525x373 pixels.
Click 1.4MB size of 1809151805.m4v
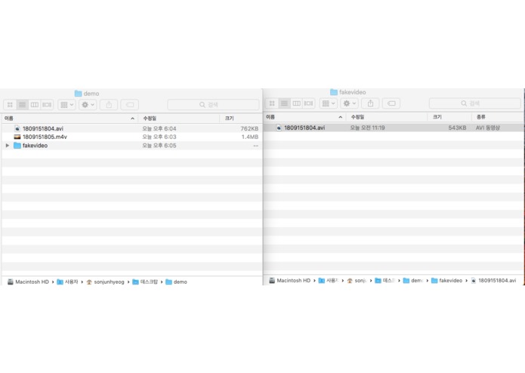(250, 137)
